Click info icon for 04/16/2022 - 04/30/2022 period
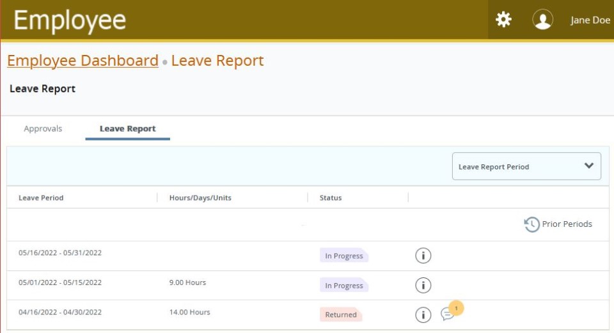The width and height of the screenshot is (614, 333). click(423, 314)
